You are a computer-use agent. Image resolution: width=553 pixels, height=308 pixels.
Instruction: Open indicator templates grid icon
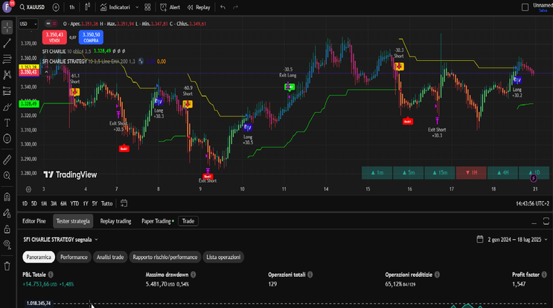click(x=148, y=7)
